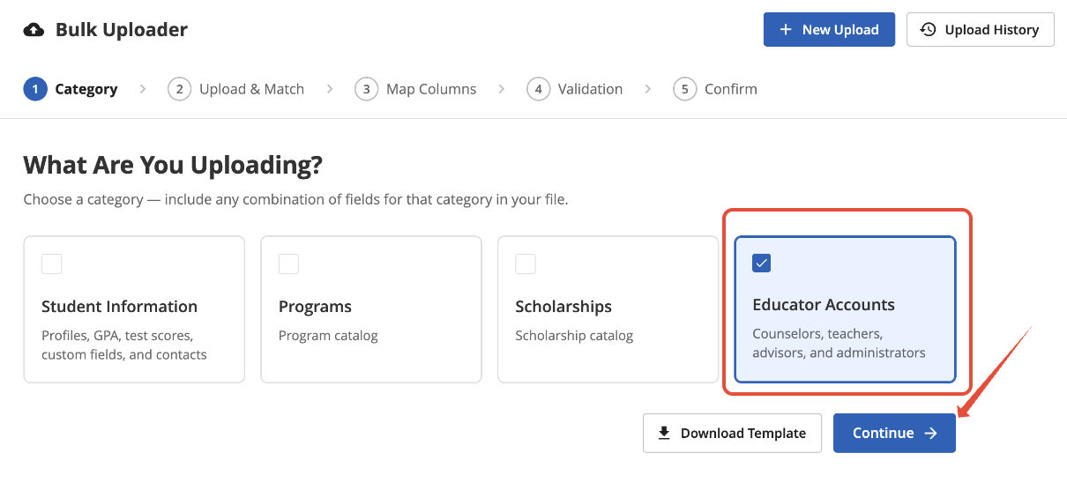Open Upload History
The height and width of the screenshot is (483, 1067).
coord(981,30)
